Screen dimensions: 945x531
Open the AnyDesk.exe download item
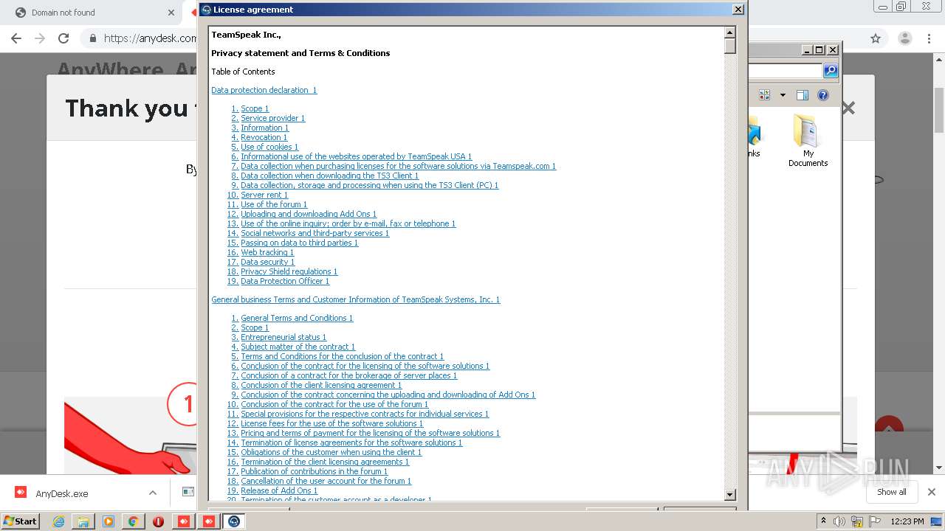point(62,493)
